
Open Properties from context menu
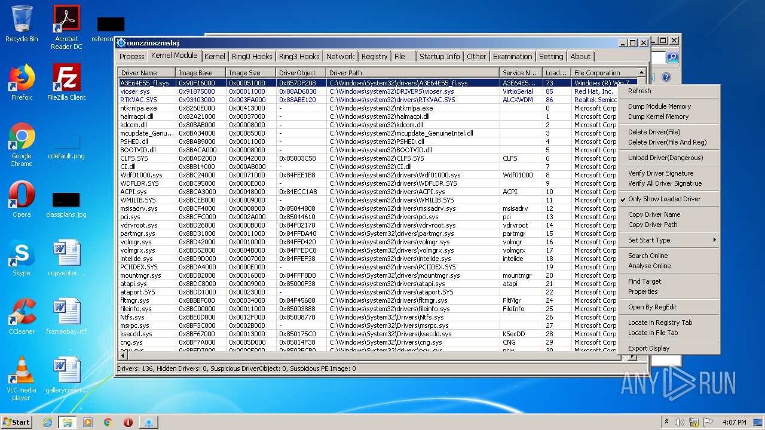(669, 291)
